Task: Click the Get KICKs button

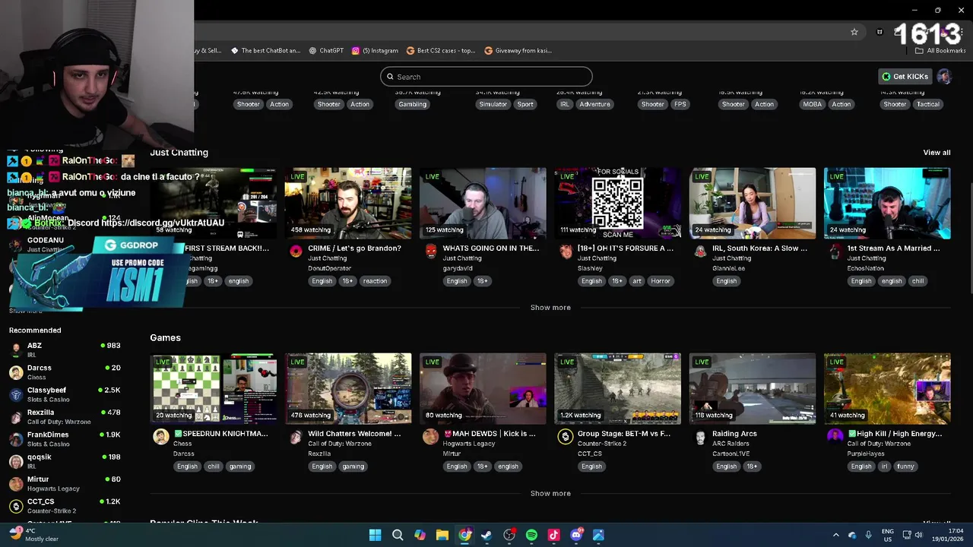Action: (905, 76)
